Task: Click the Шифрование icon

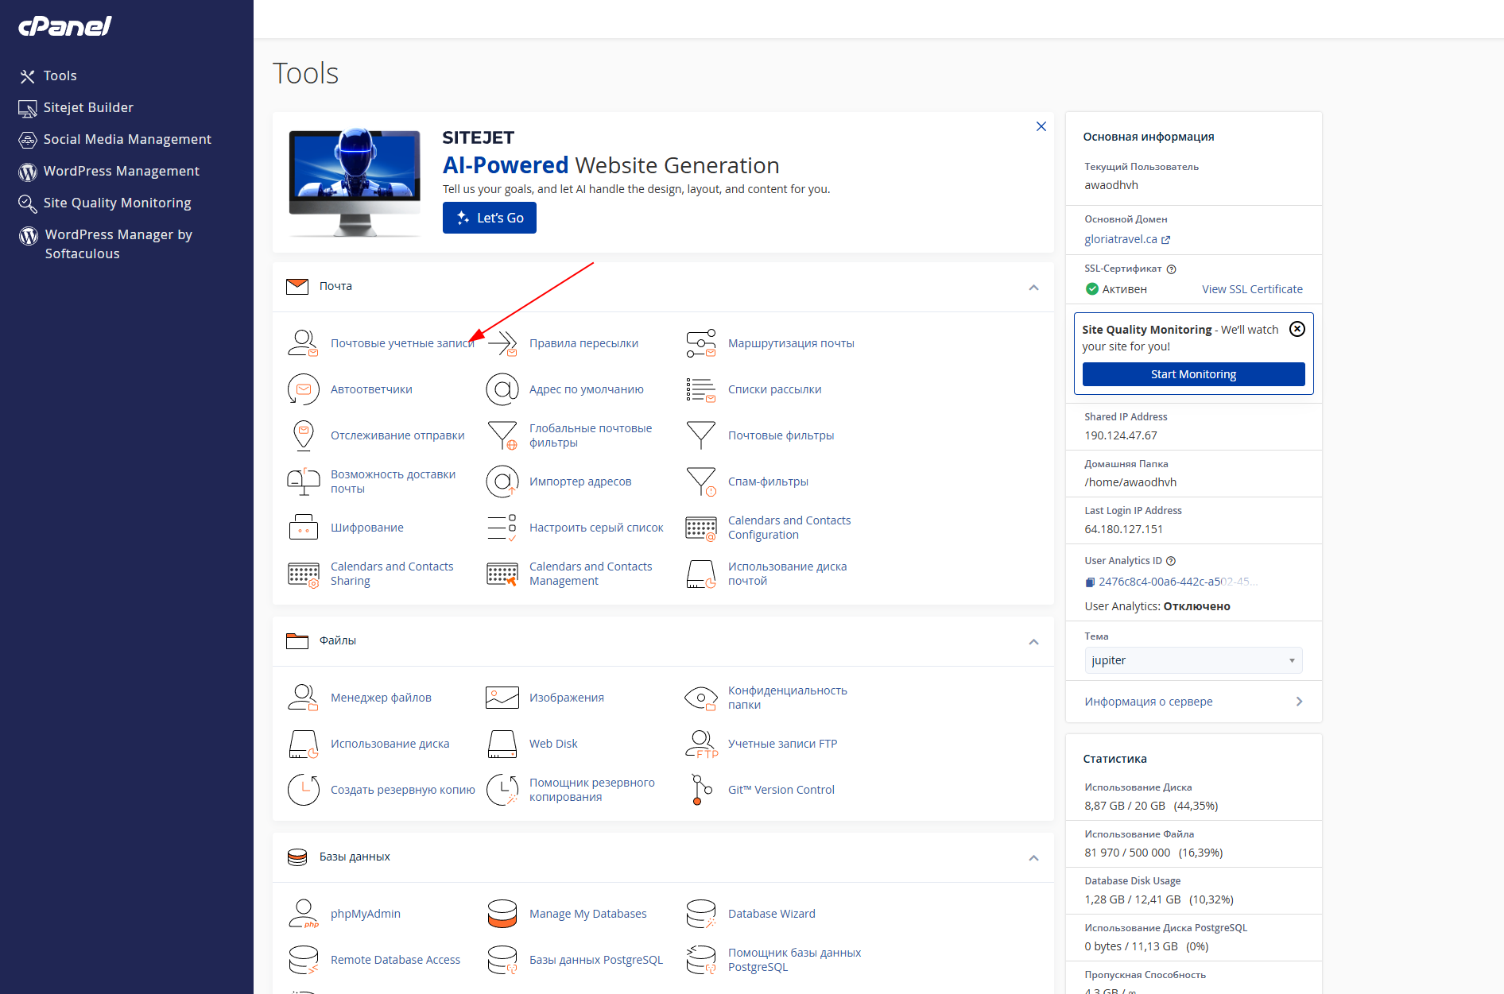Action: point(303,528)
